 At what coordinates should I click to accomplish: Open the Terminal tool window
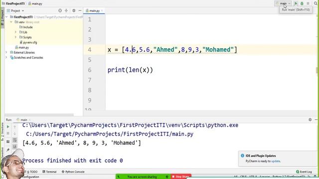(49, 172)
